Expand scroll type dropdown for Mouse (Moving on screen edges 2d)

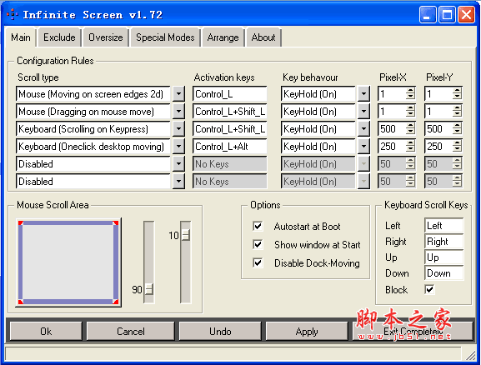178,94
